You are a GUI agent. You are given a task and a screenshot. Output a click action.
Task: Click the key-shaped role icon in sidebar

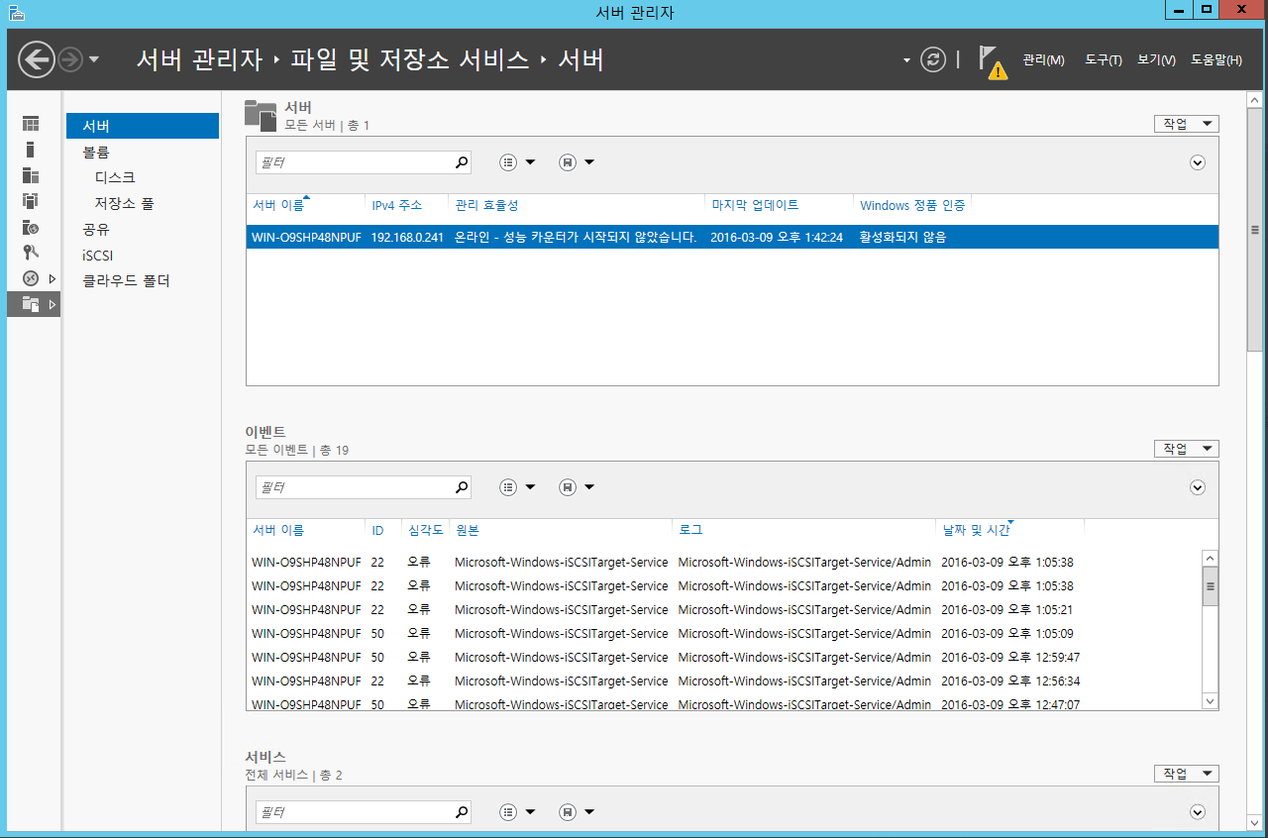pos(31,253)
